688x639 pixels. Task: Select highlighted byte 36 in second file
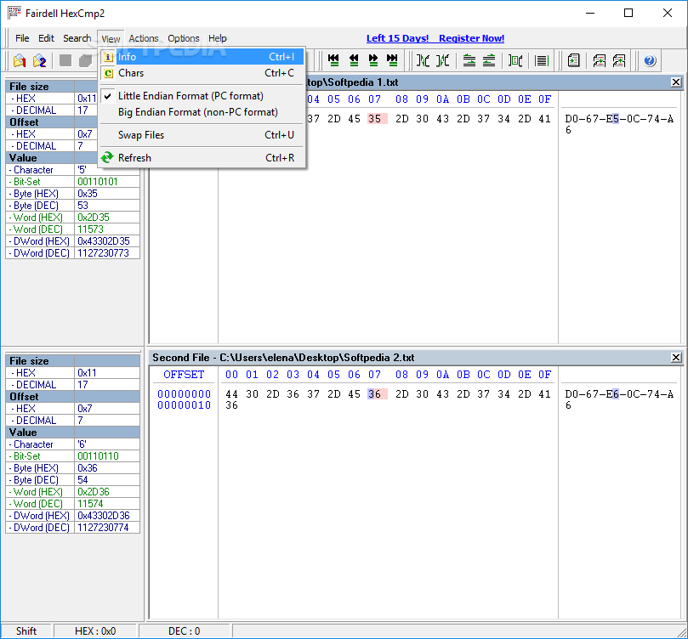[x=375, y=393]
